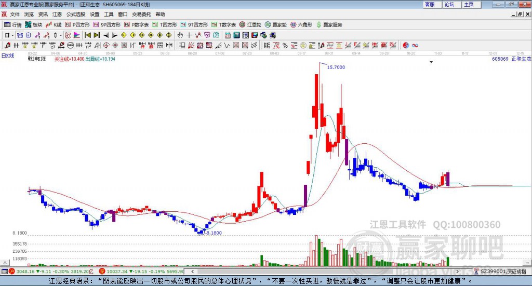Open 赢家服务 dollar-sign service button
Screen dimensions: 532x286
pos(329,25)
